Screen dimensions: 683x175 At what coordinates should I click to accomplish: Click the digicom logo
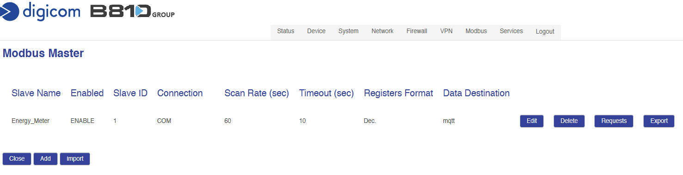[40, 11]
